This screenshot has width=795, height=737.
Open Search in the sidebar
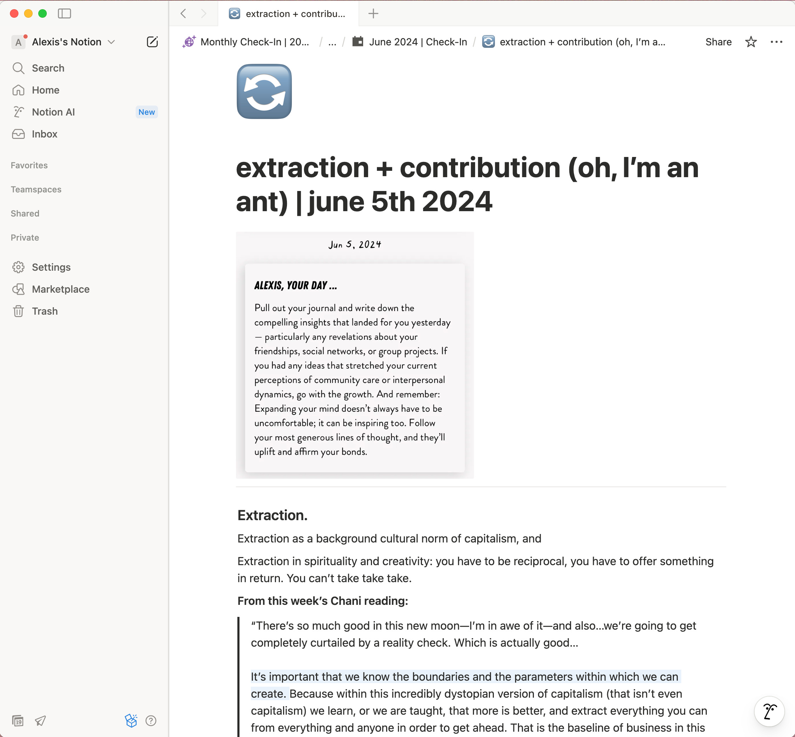[48, 68]
